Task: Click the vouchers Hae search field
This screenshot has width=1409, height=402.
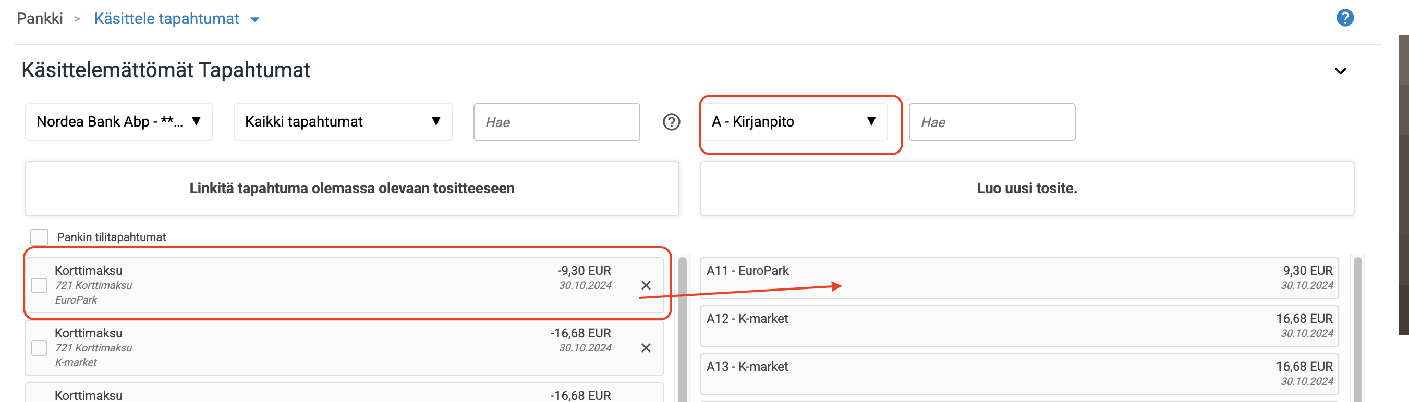Action: (992, 122)
